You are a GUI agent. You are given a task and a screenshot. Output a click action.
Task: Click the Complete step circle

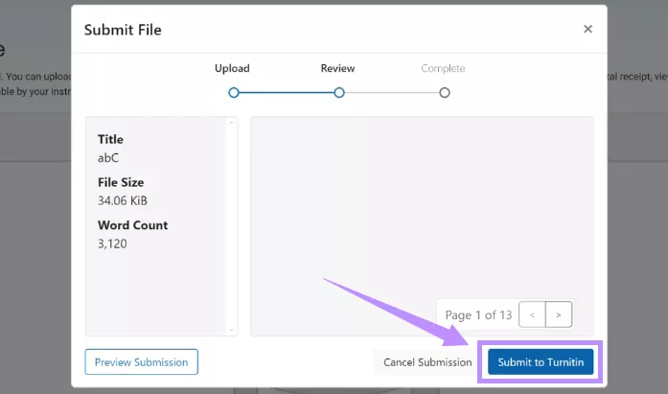click(444, 93)
